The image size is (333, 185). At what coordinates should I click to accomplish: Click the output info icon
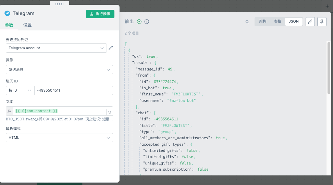(x=147, y=22)
